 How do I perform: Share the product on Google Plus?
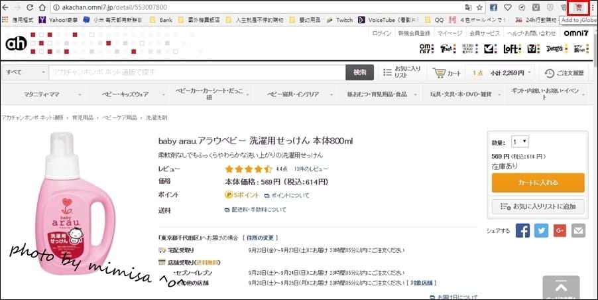[560, 230]
